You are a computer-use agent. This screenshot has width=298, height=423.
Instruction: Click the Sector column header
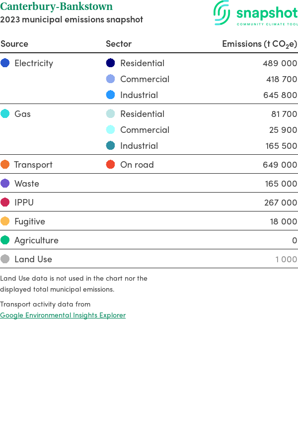pyautogui.click(x=119, y=44)
